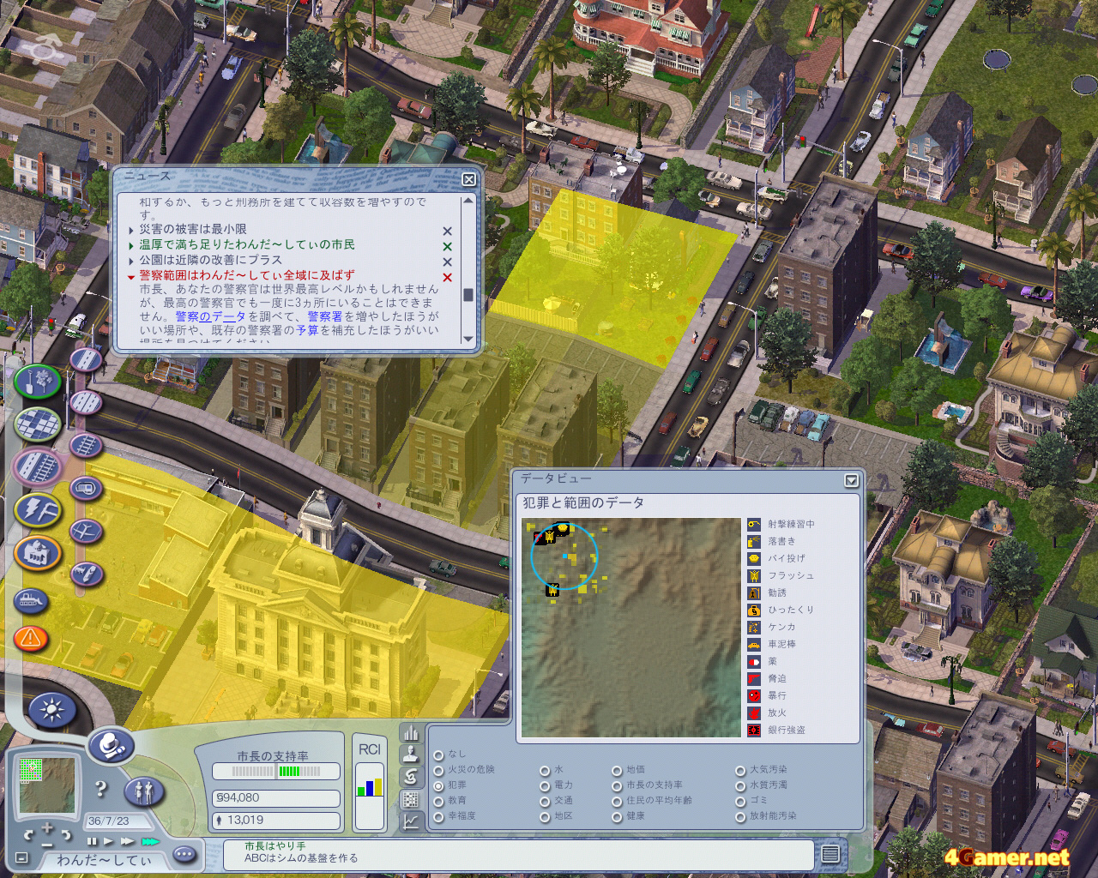Open My Sim mode people icon
The width and height of the screenshot is (1098, 878).
(143, 791)
